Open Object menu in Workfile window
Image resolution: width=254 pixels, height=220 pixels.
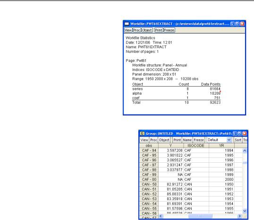tap(147, 30)
